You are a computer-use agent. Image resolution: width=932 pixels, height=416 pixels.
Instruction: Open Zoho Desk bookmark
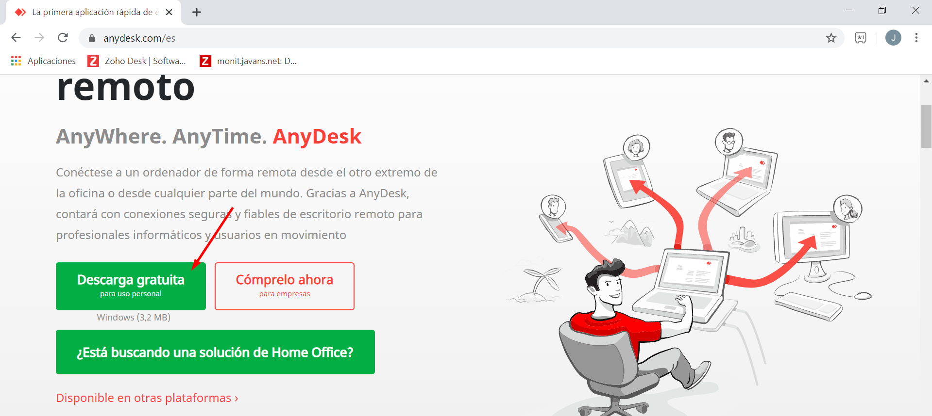point(136,61)
